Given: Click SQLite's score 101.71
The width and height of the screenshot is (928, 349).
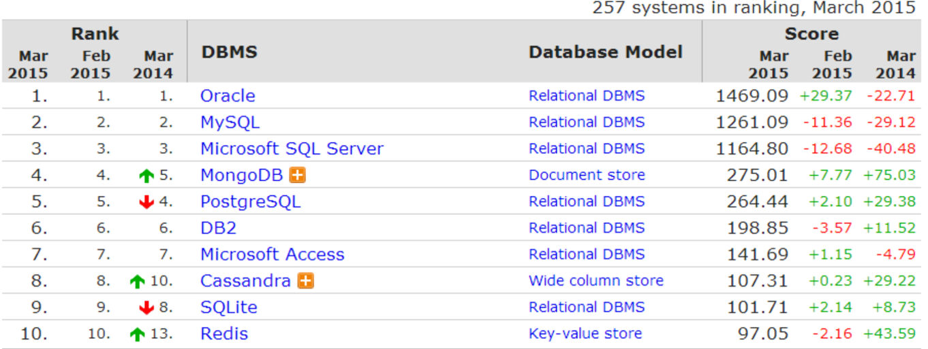Looking at the screenshot, I should (x=757, y=307).
